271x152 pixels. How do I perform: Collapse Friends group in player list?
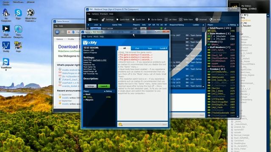pyautogui.click(x=208, y=42)
